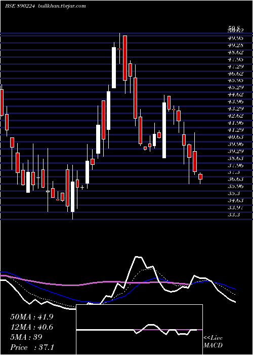The image size is (253, 355).
Task: Select the 38.63 price axis label
Action: [236, 158]
